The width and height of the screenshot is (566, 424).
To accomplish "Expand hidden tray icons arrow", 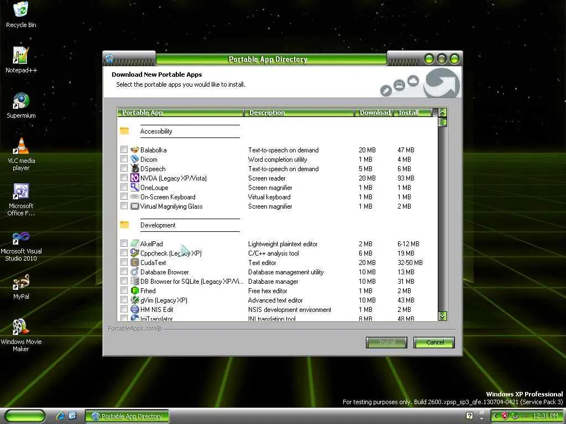I will coord(495,416).
